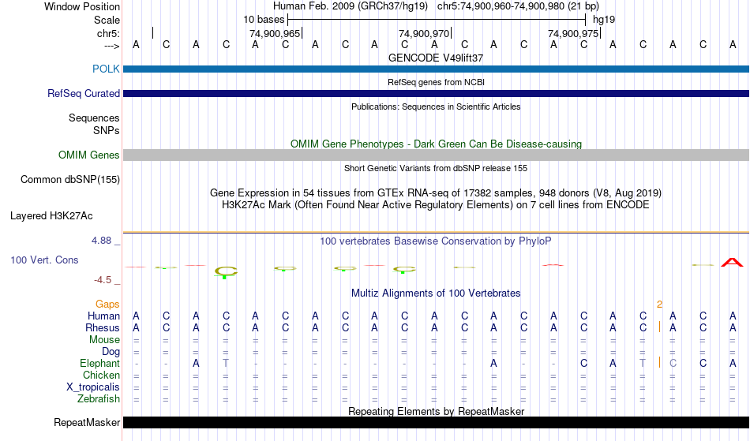Click Publications: Sequences in Scientific Articles title
750x441 pixels.
[436, 107]
